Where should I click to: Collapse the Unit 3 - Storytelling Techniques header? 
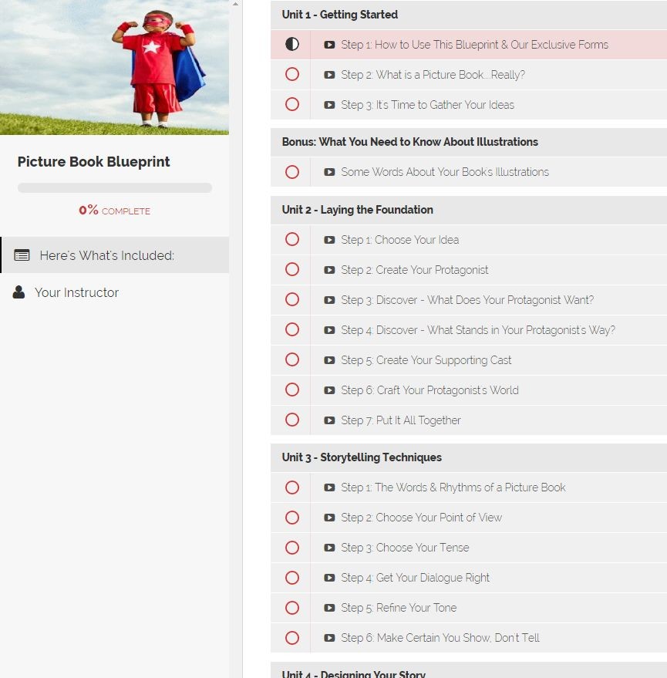(x=469, y=457)
